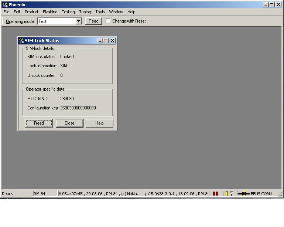The height and width of the screenshot is (227, 284).
Task: Click the FBUS cable connection icon
Action: 243,194
